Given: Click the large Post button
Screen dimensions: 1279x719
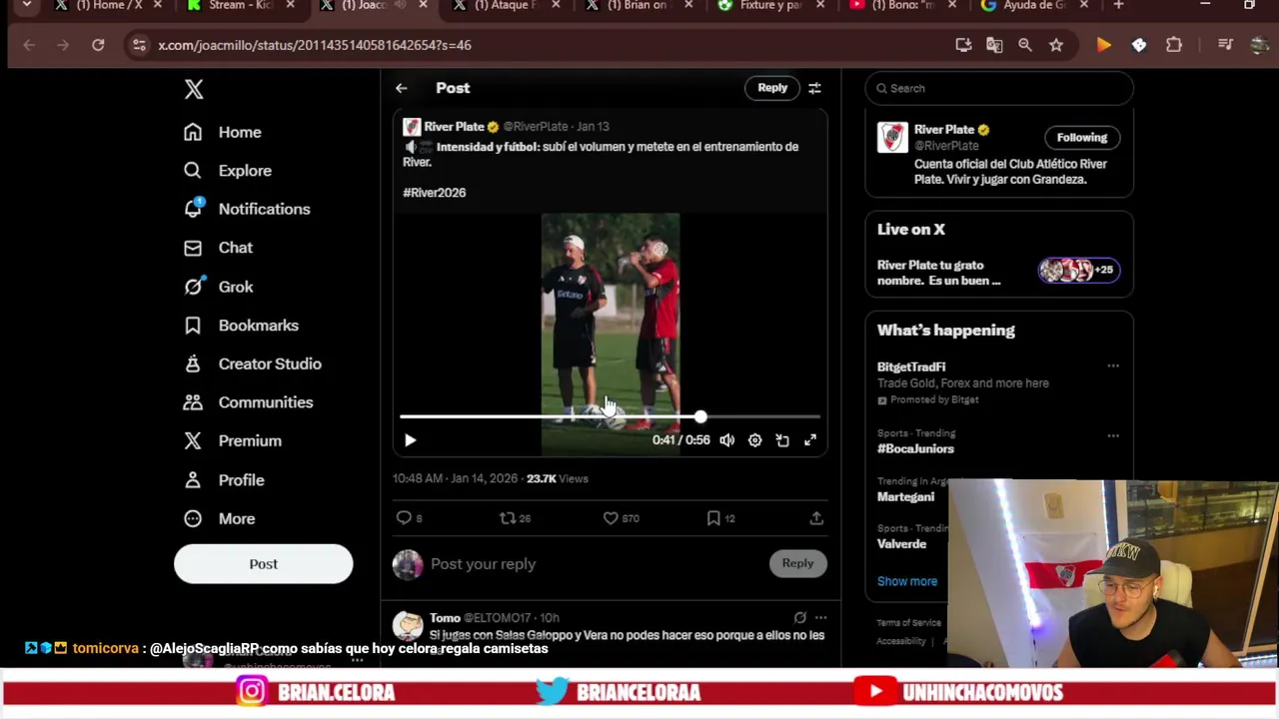Looking at the screenshot, I should (264, 564).
